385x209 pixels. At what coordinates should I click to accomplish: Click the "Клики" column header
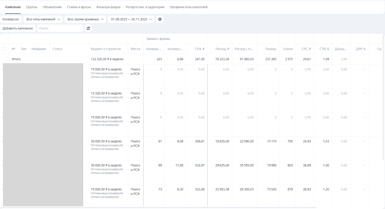coord(288,49)
